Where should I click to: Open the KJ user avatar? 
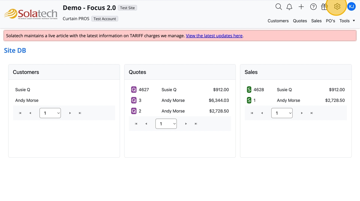351,6
